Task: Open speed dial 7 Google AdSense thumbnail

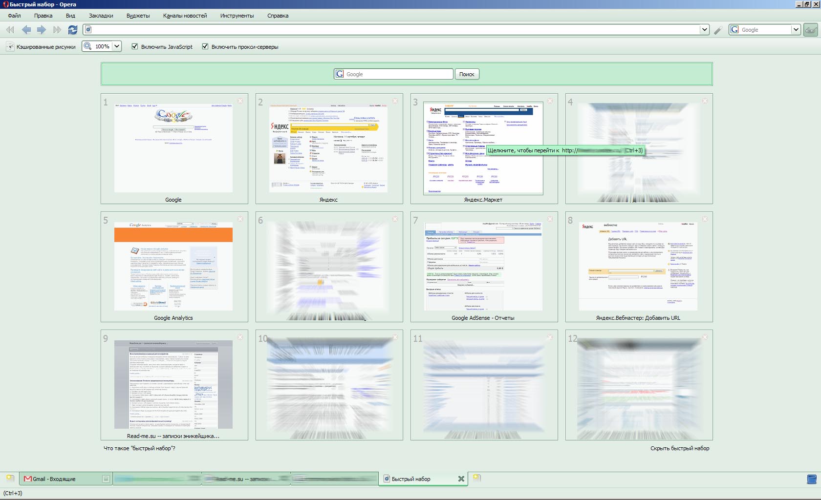Action: [483, 266]
